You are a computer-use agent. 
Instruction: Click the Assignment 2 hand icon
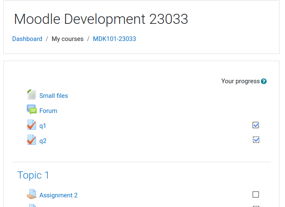coord(32,194)
